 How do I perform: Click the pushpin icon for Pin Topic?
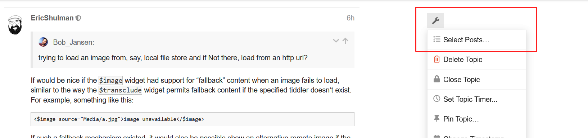pos(437,118)
